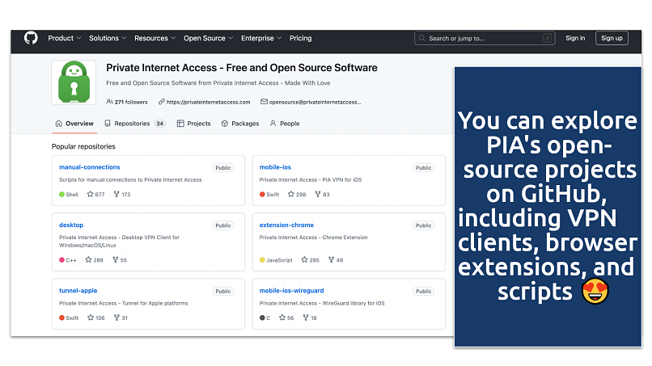Image resolution: width=652 pixels, height=366 pixels.
Task: Switch to the Repositories tab
Action: (135, 124)
